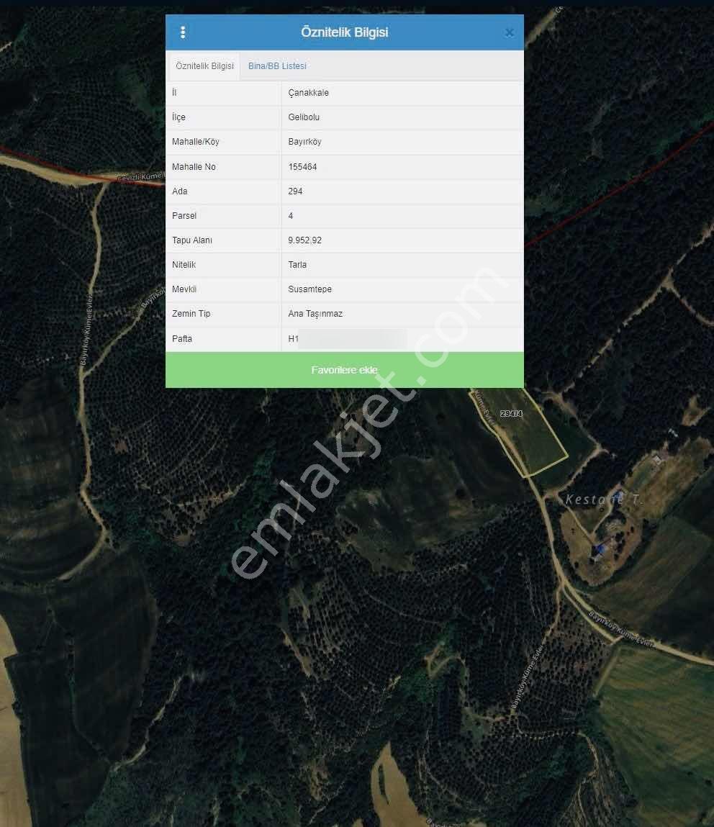Viewport: 714px width, 827px height.
Task: Click the Öznitelik Bilgisi dialog title
Action: (x=344, y=32)
